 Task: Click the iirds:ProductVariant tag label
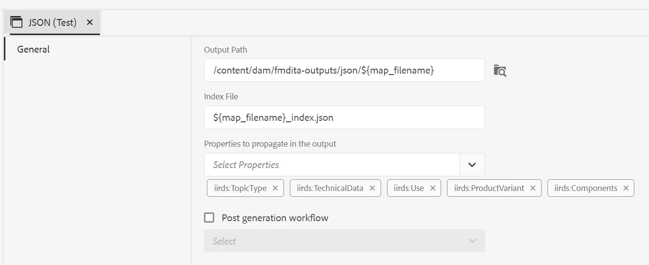489,188
